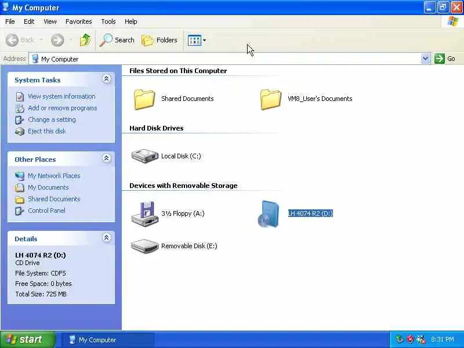
Task: Click the 8:31 PM clock
Action: [x=443, y=339]
